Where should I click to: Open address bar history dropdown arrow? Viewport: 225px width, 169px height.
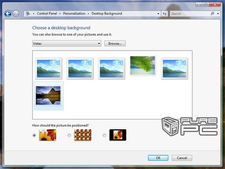pos(158,14)
